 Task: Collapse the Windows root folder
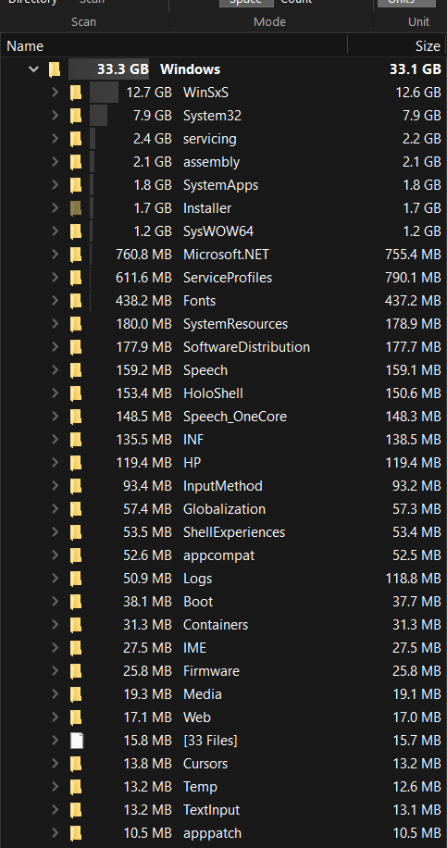click(x=33, y=69)
